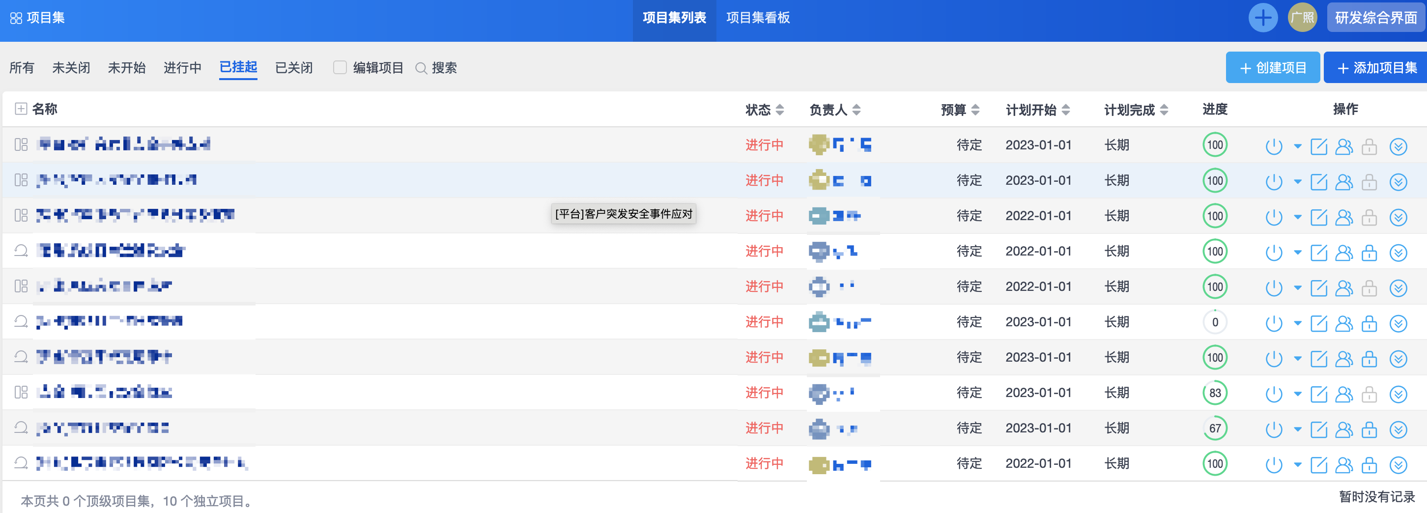Open the edit pencil icon in the second row
Viewport: 1427px width, 513px height.
click(1318, 182)
